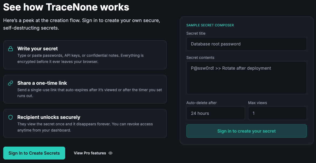Click the See how TraceNone works heading
This screenshot has width=316, height=163.
66,7
